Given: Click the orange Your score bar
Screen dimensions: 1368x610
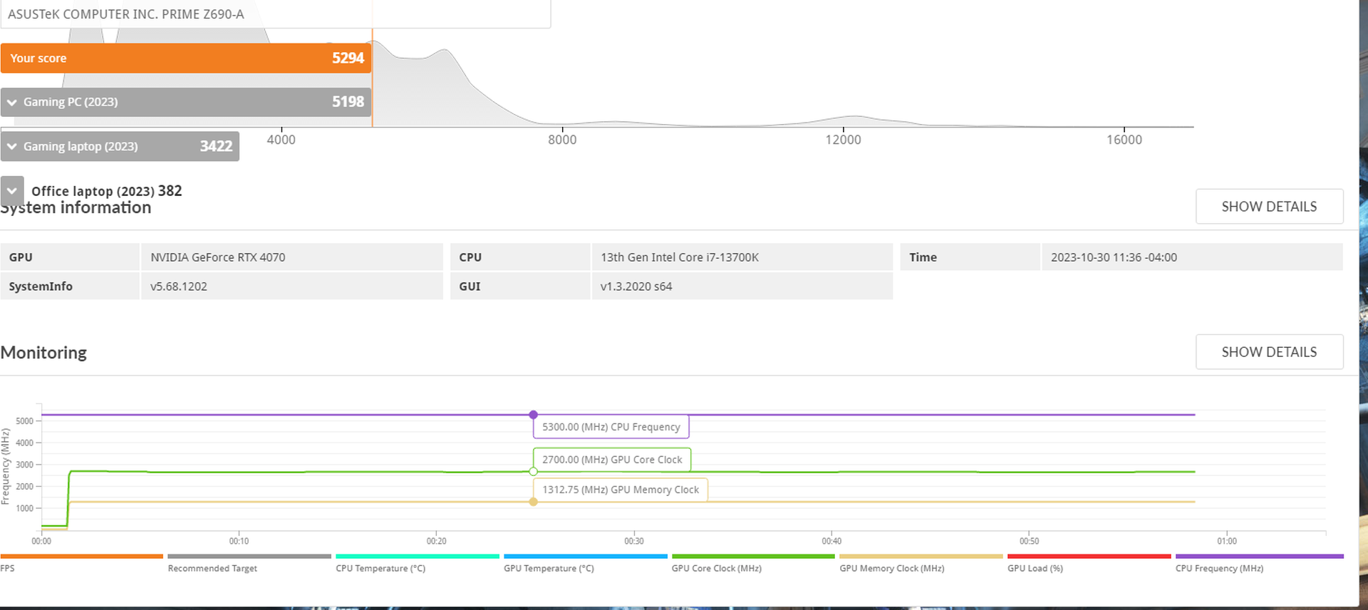Looking at the screenshot, I should 186,58.
